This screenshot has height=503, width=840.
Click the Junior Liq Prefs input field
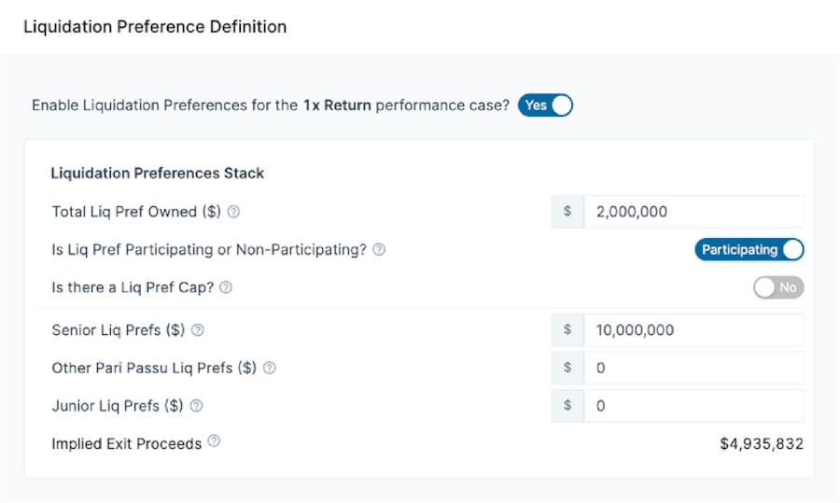tap(693, 406)
